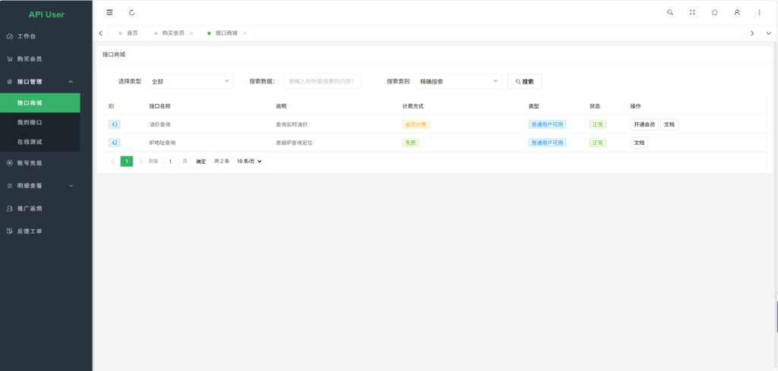778x371 pixels.
Task: Switch to the 首页 tab
Action: pyautogui.click(x=128, y=33)
